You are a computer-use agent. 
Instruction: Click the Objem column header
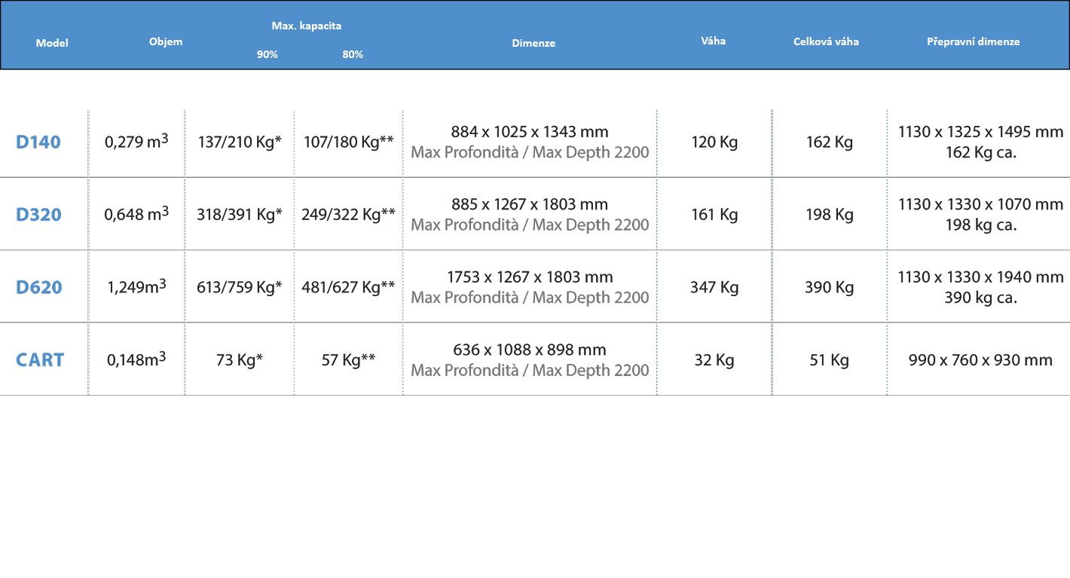pos(166,41)
